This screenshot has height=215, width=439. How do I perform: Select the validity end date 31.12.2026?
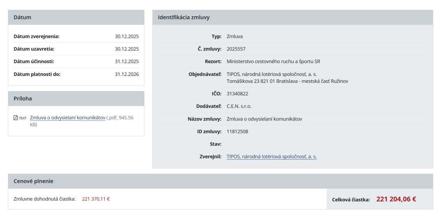[126, 74]
